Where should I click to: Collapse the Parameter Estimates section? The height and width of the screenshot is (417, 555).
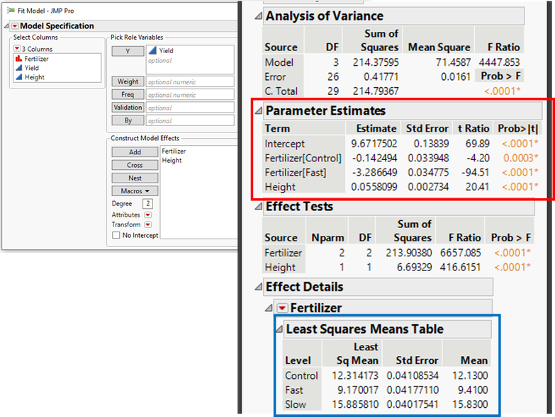(259, 111)
